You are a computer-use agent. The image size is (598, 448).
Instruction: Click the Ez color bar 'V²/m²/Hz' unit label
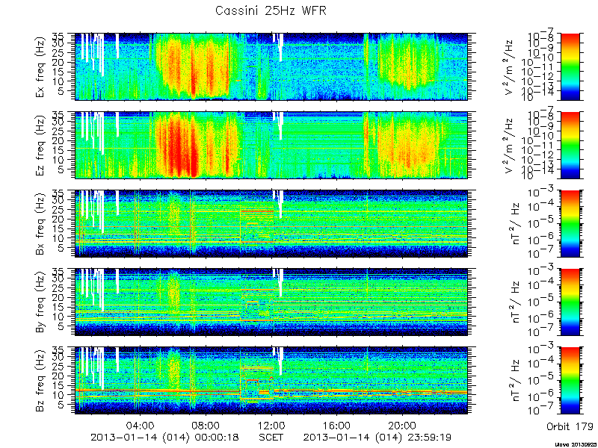(x=510, y=146)
